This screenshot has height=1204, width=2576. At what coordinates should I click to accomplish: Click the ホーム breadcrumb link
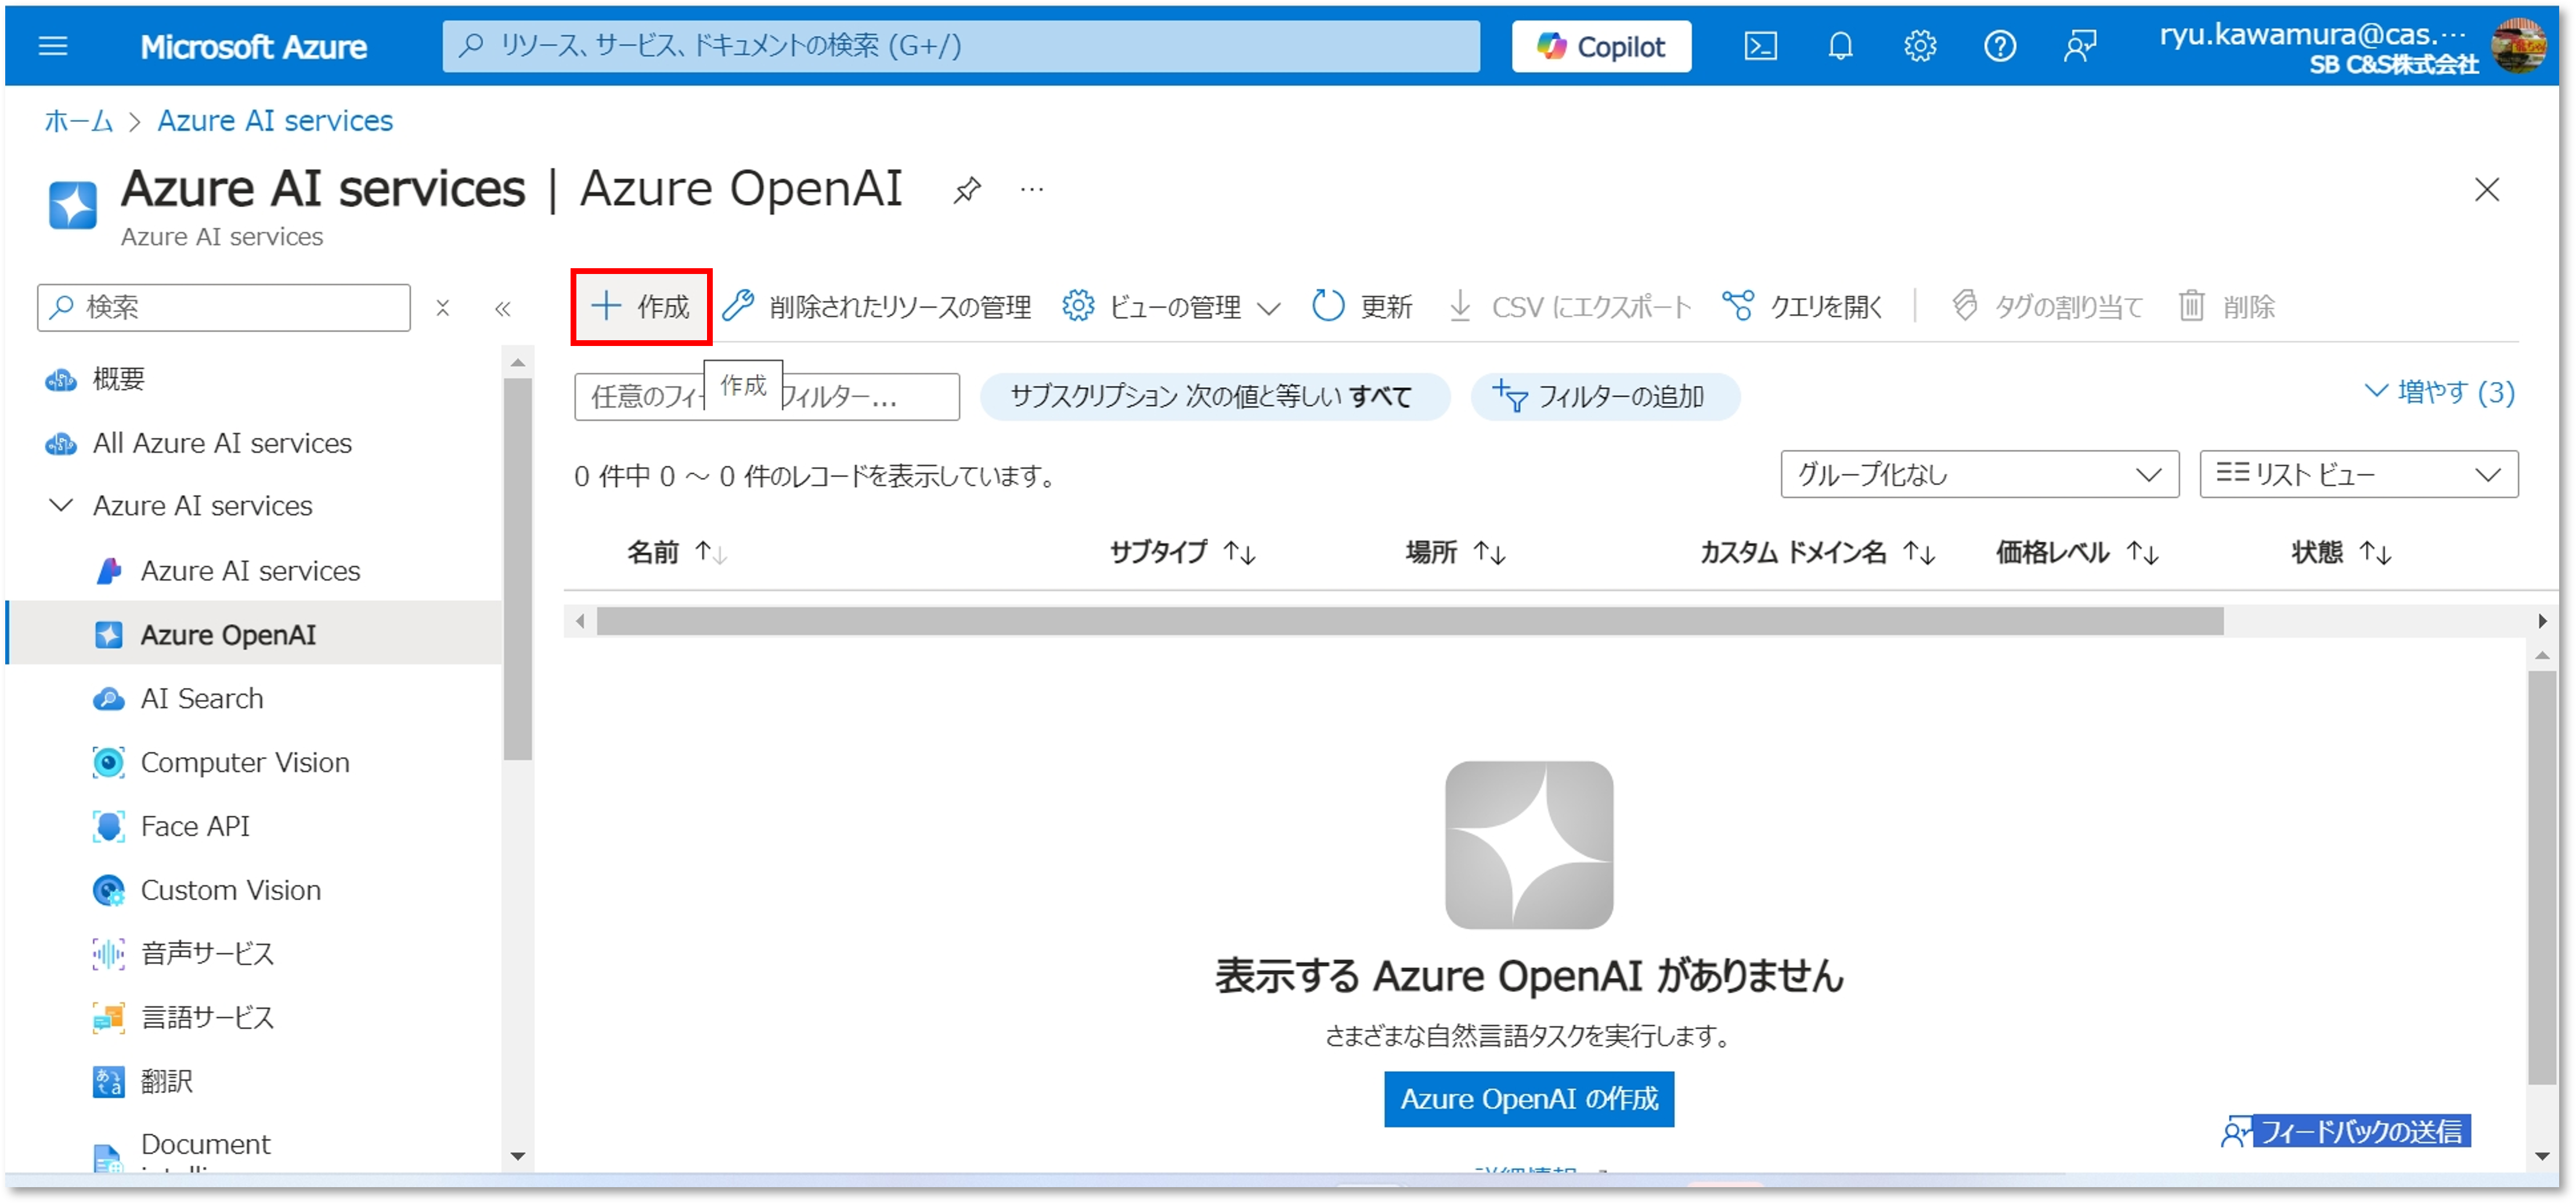(x=79, y=121)
